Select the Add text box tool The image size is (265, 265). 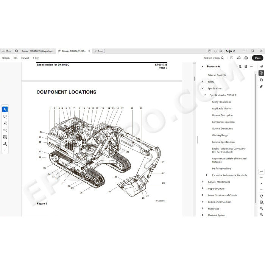5,137
